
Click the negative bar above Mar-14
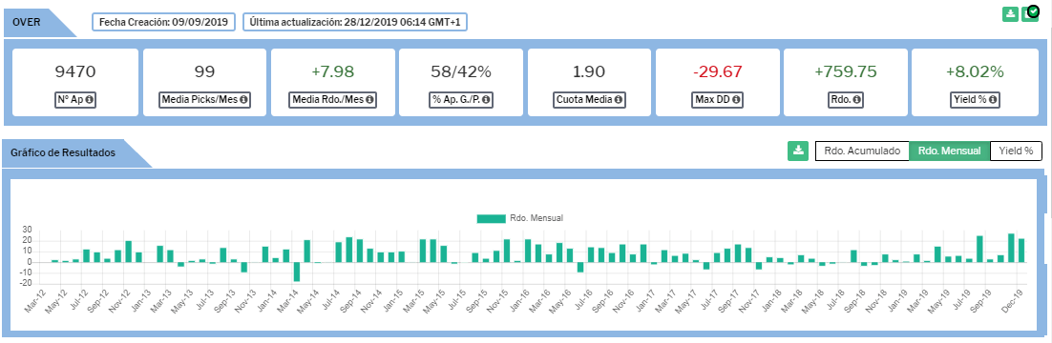pyautogui.click(x=297, y=272)
